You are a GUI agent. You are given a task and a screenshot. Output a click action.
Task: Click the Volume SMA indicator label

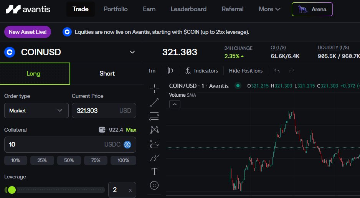183,95
